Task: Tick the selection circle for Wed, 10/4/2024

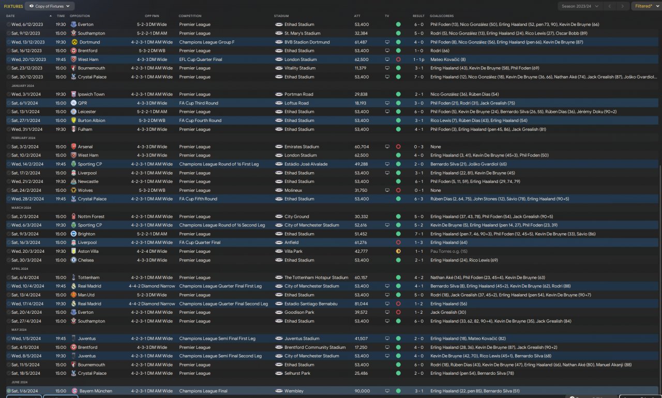Action: tap(8, 286)
